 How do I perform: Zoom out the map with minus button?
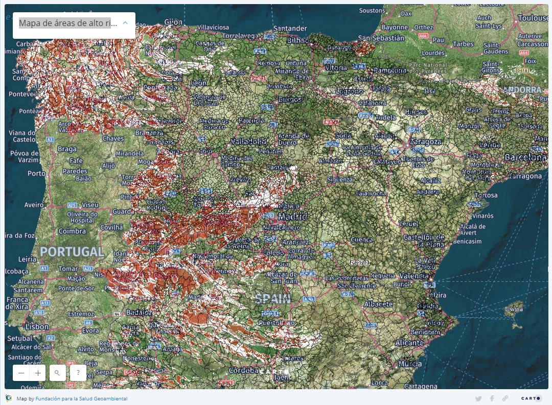point(21,373)
